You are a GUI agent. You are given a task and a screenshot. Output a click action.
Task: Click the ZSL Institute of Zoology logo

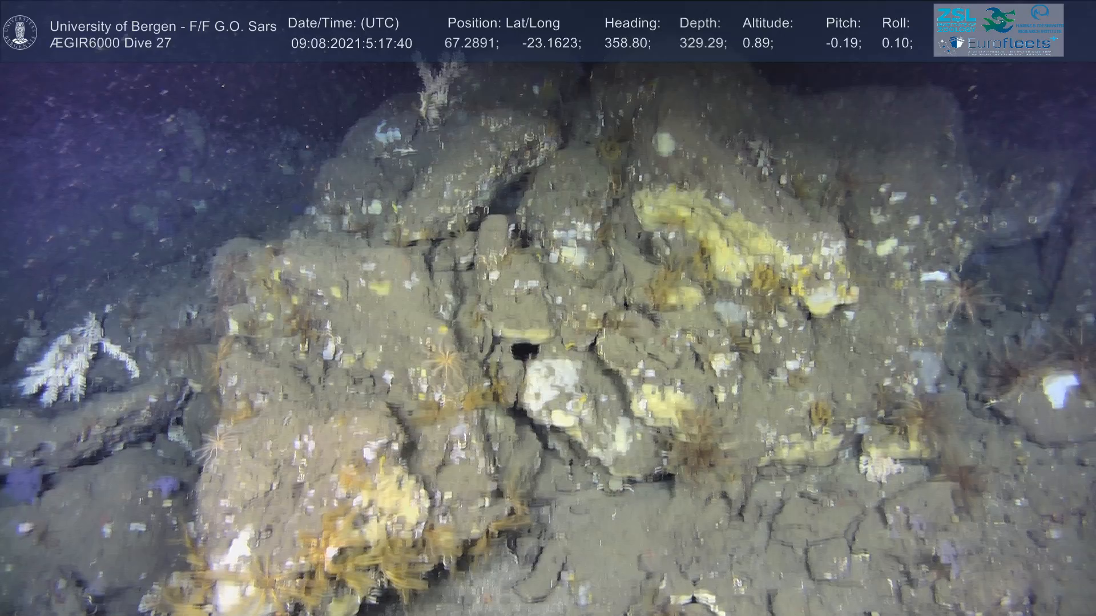956,19
